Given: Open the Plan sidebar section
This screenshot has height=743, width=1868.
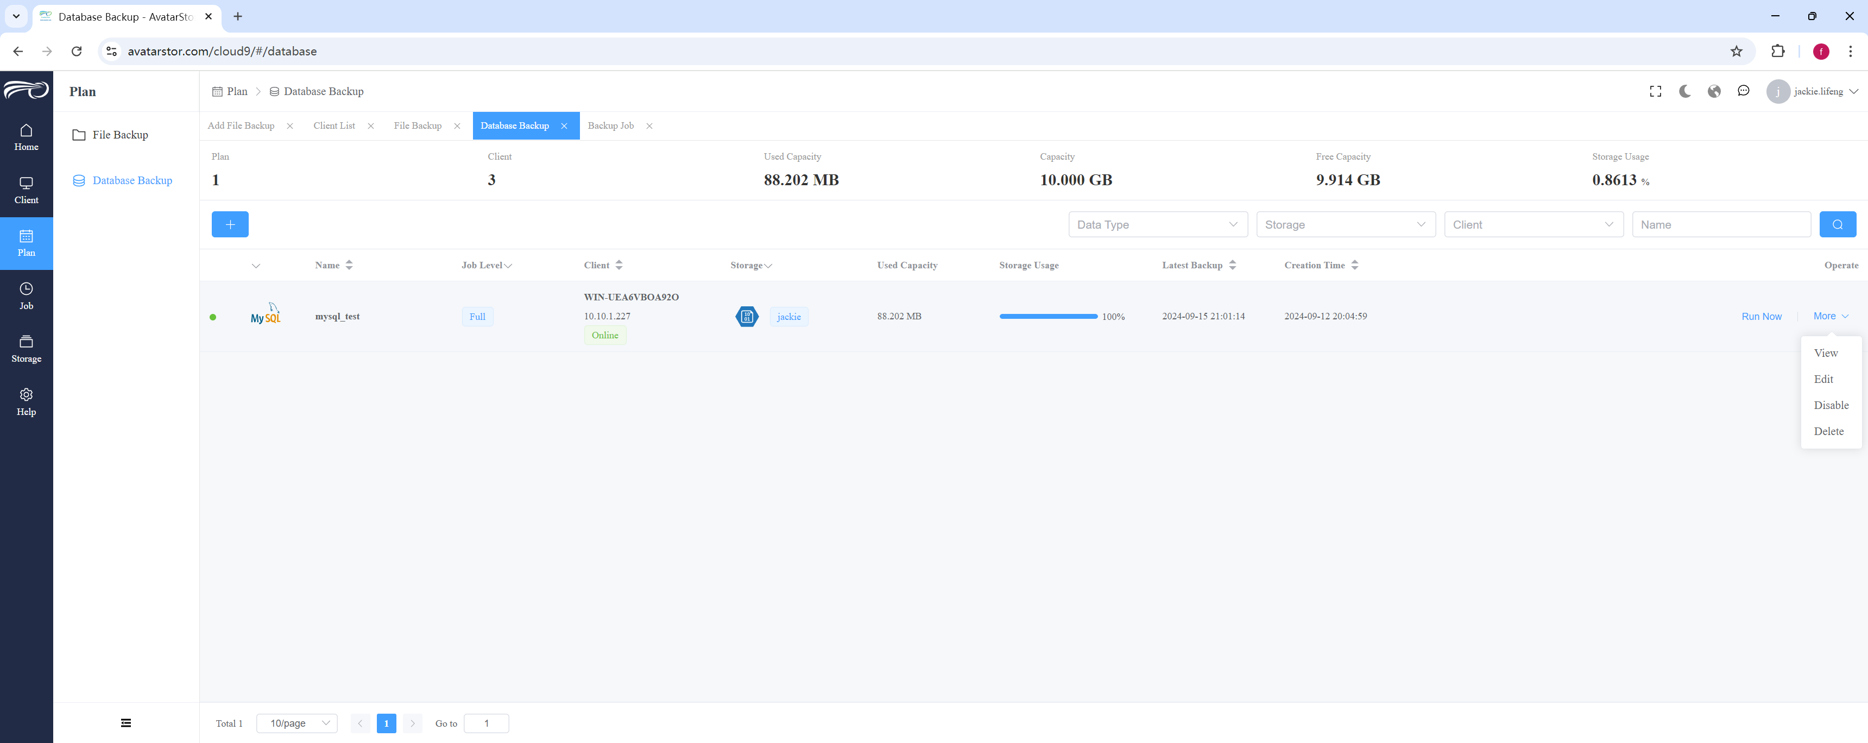Looking at the screenshot, I should coord(26,243).
